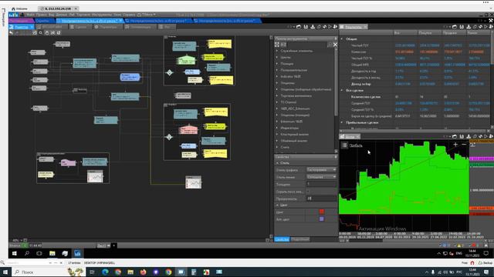Open the Файл menu
This screenshot has height=277, width=494.
(31, 15)
